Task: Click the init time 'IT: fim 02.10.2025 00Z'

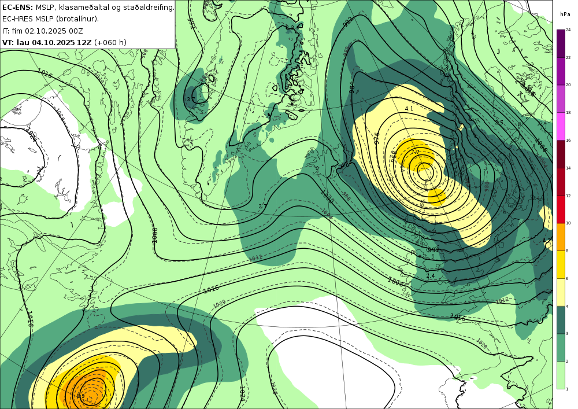Action: pyautogui.click(x=43, y=31)
